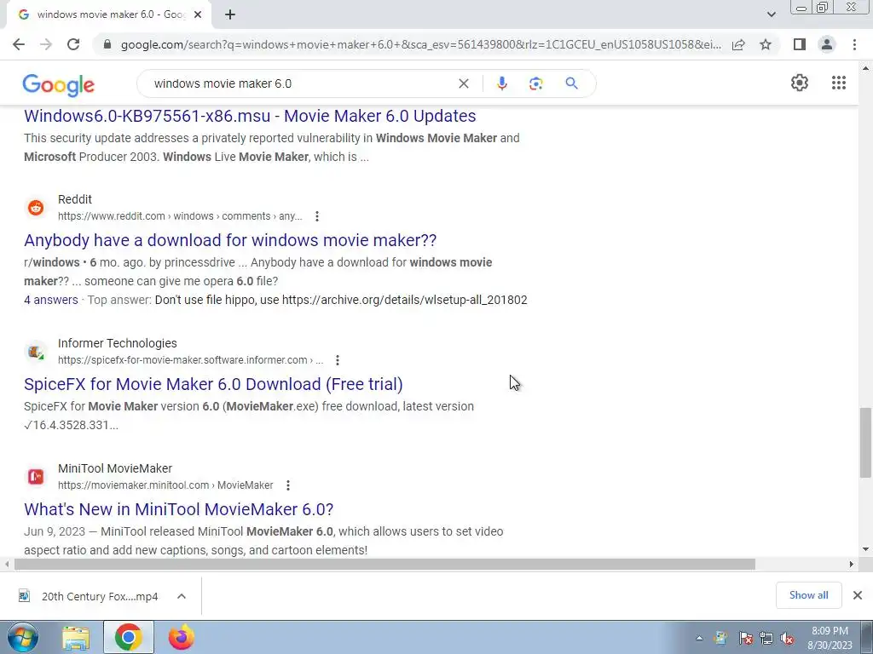
Task: Open Chrome profile avatar
Action: [x=827, y=44]
